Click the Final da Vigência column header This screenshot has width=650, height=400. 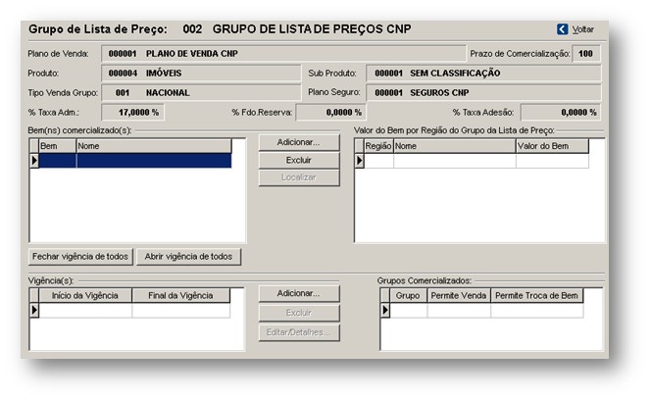pyautogui.click(x=180, y=295)
